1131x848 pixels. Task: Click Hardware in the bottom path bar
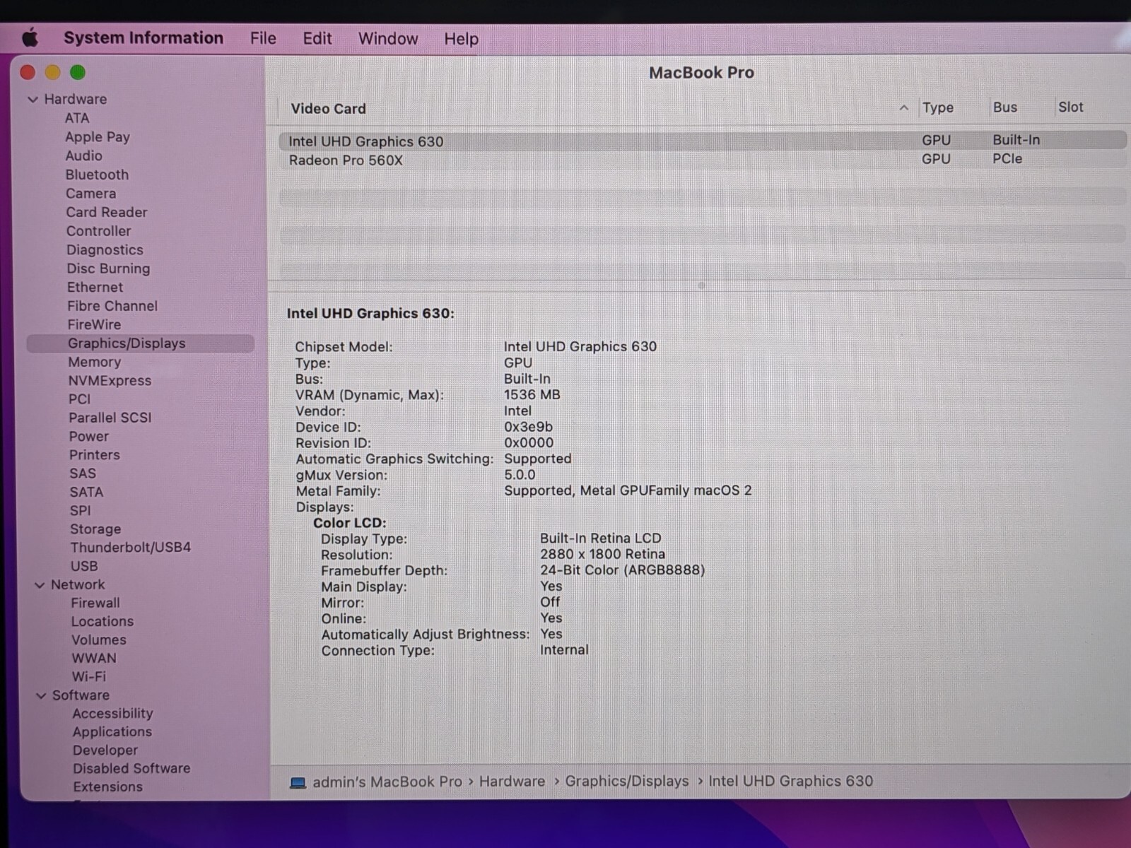point(512,782)
